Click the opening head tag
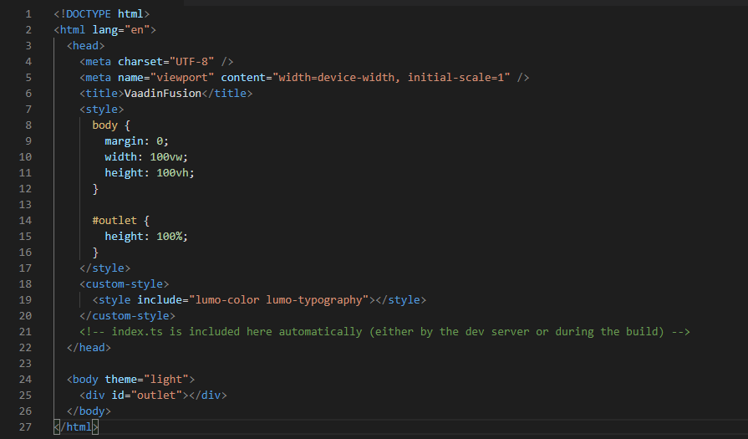This screenshot has width=748, height=439. pos(86,46)
